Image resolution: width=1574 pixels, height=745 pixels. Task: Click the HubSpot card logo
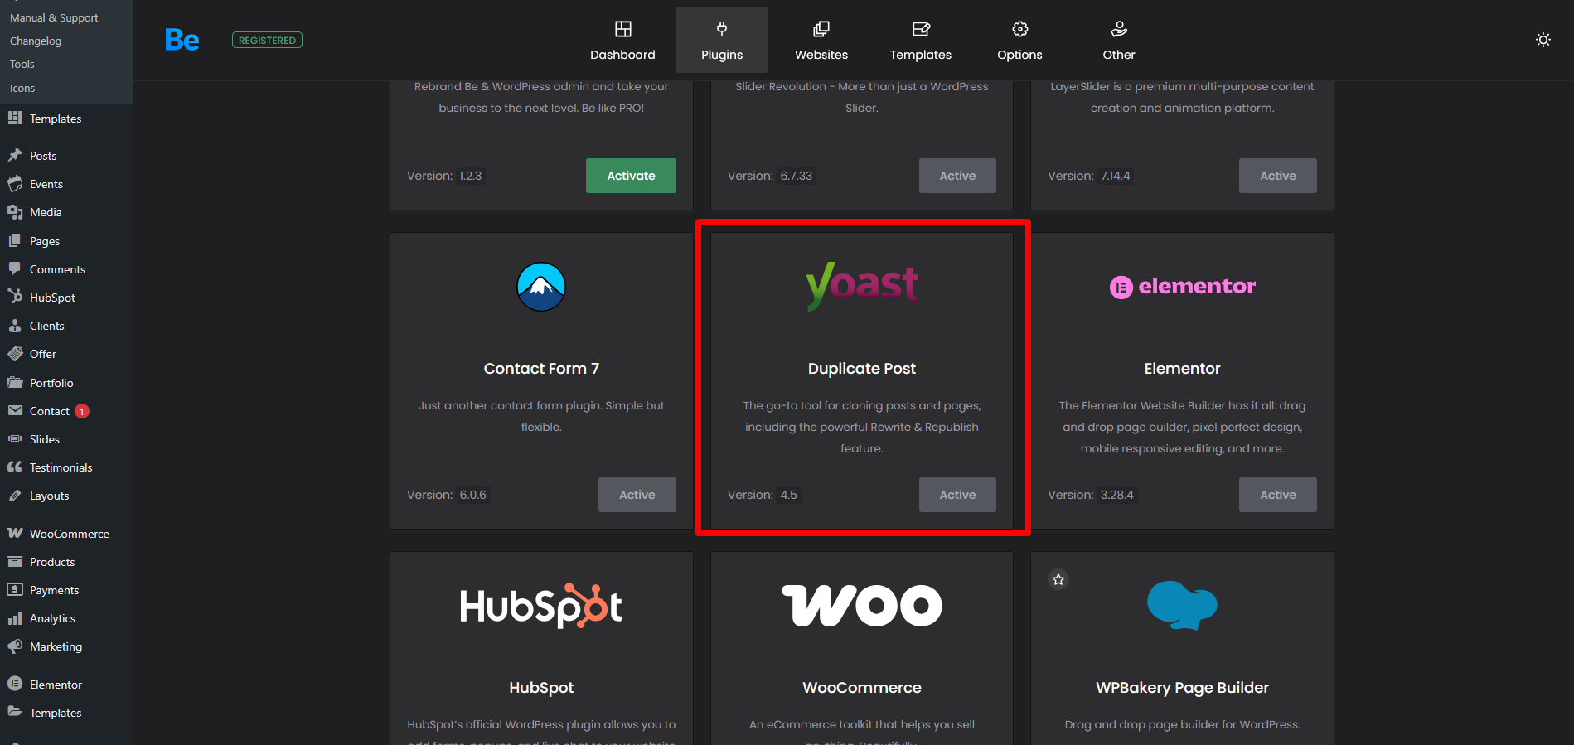(541, 606)
